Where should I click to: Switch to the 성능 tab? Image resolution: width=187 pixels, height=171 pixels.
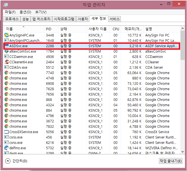(x=26, y=19)
